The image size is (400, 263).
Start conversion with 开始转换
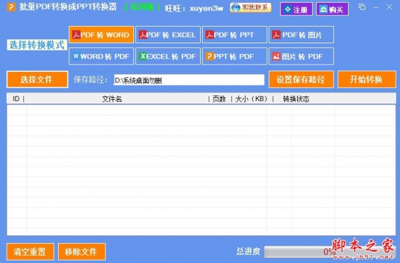coord(367,79)
